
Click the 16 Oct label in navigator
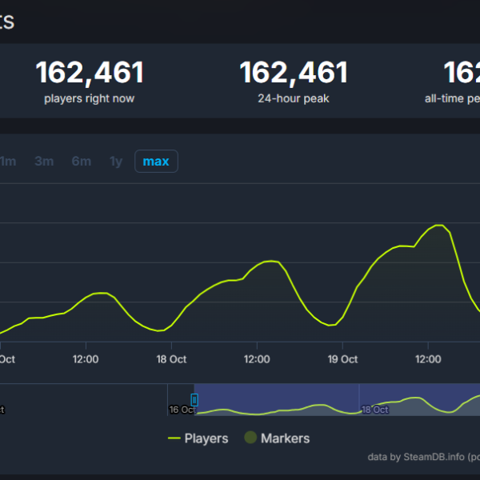(x=182, y=410)
